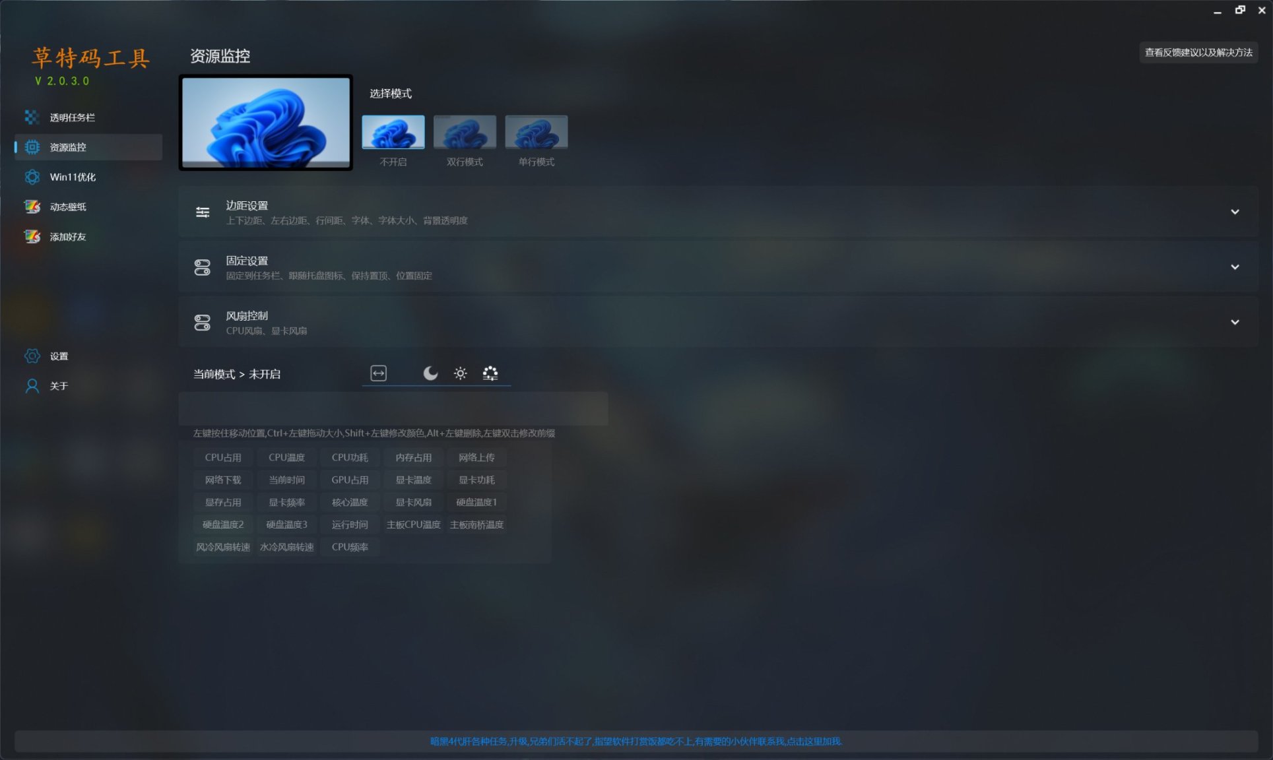Expand the 风扇控制 chevron
The image size is (1273, 760).
coord(1235,322)
